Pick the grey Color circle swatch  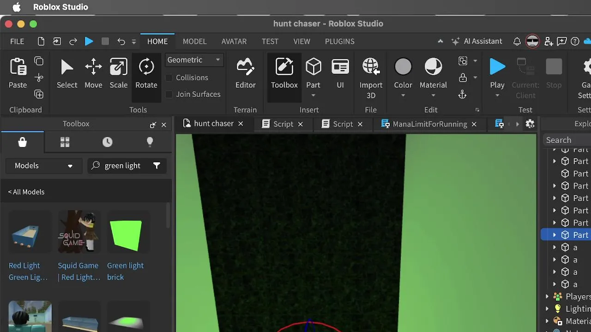click(403, 67)
